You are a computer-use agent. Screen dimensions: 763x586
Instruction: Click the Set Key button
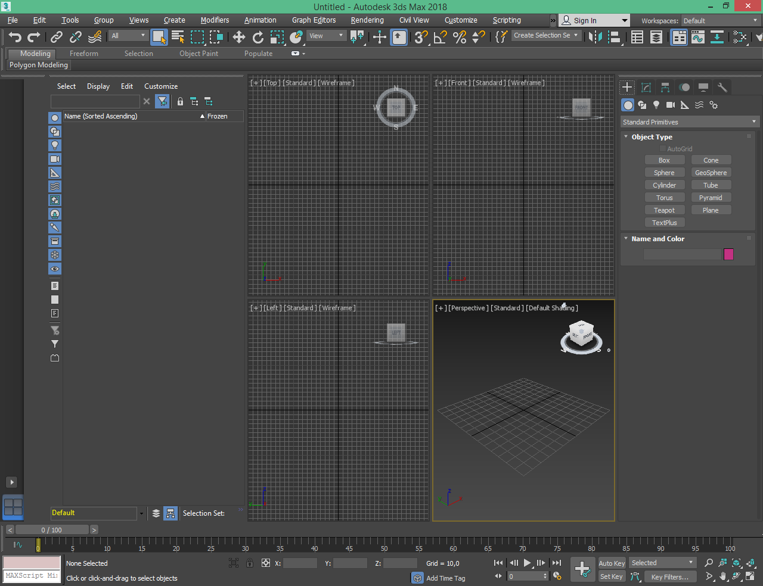(612, 576)
